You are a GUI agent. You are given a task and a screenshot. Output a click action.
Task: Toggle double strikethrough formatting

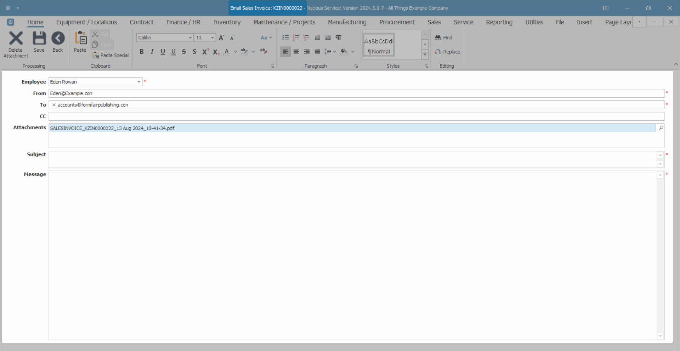tap(194, 52)
